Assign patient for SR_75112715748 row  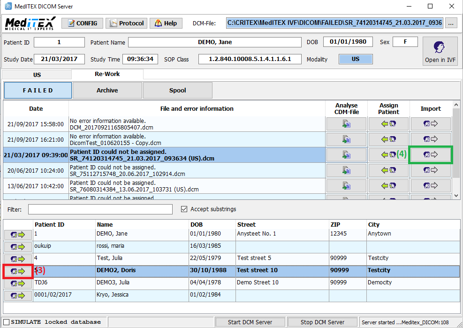(x=388, y=170)
